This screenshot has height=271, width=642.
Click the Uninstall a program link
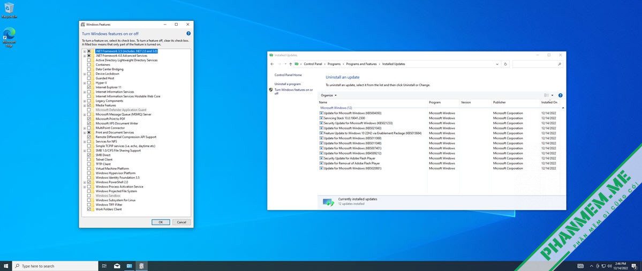tap(288, 84)
